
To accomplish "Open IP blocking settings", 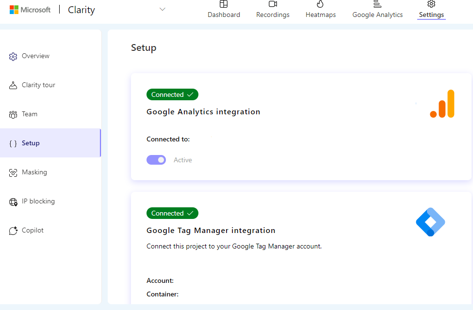I will (38, 201).
